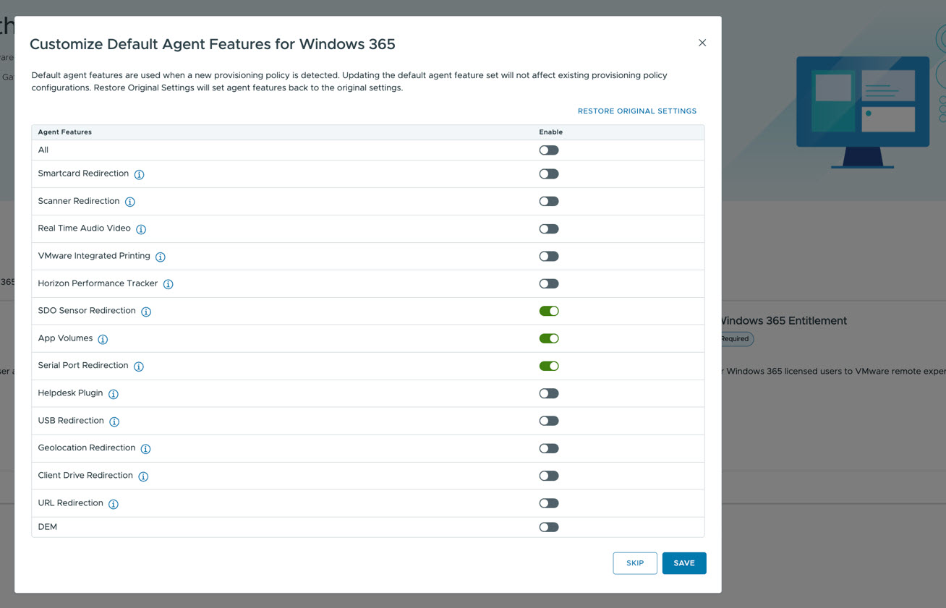Click Restore Original Settings link

coord(637,111)
